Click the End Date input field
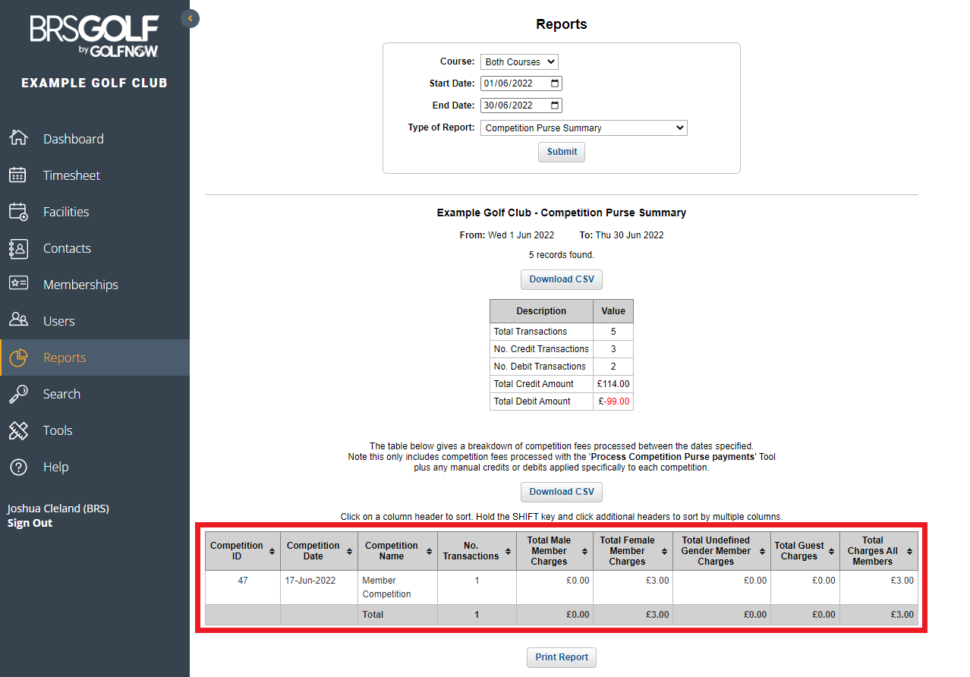Viewport: 970px width, 677px height. pos(521,105)
